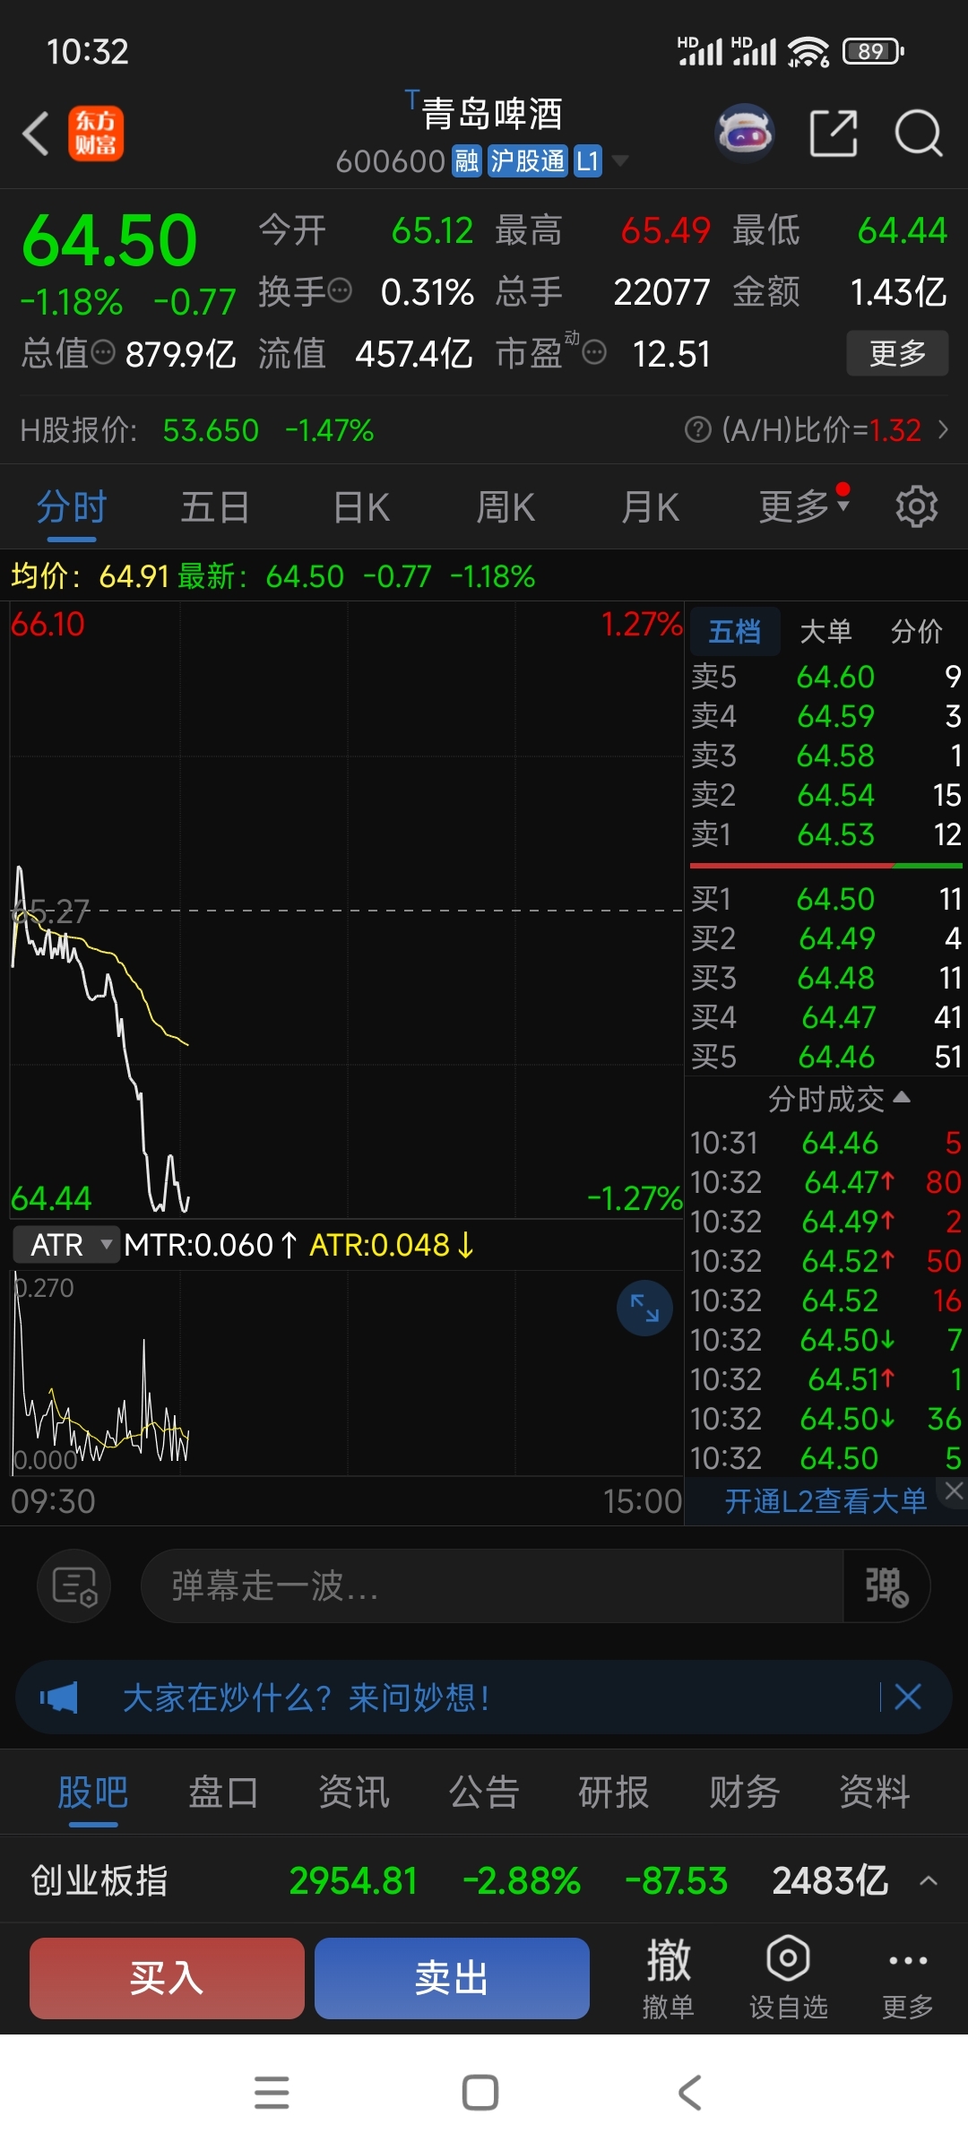The image size is (968, 2151).
Task: Open chart settings gear icon
Action: (917, 507)
